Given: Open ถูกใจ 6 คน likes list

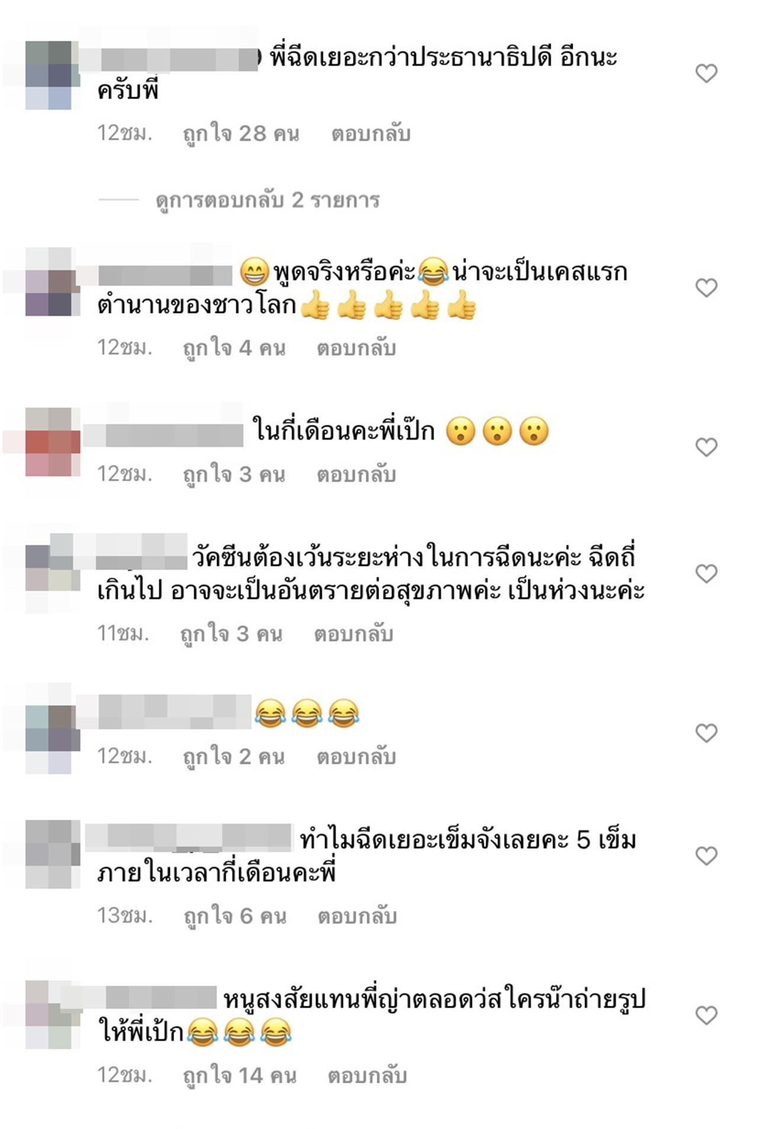Looking at the screenshot, I should (x=235, y=917).
